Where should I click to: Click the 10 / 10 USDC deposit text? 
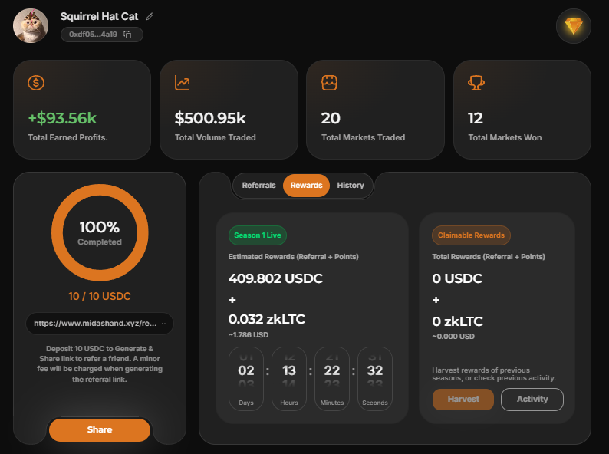(x=100, y=296)
